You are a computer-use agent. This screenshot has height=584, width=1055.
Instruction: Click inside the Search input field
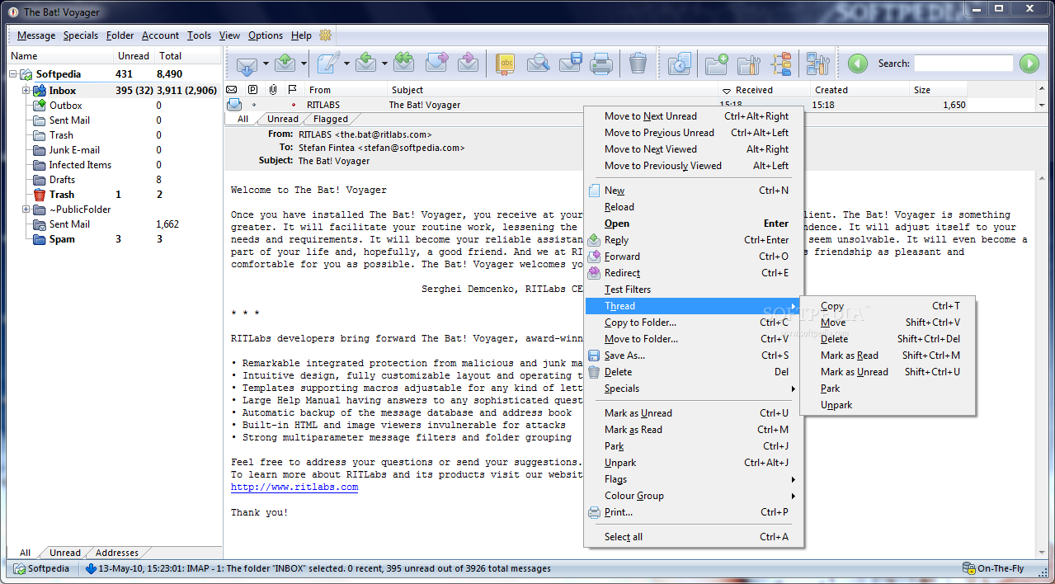(x=963, y=64)
